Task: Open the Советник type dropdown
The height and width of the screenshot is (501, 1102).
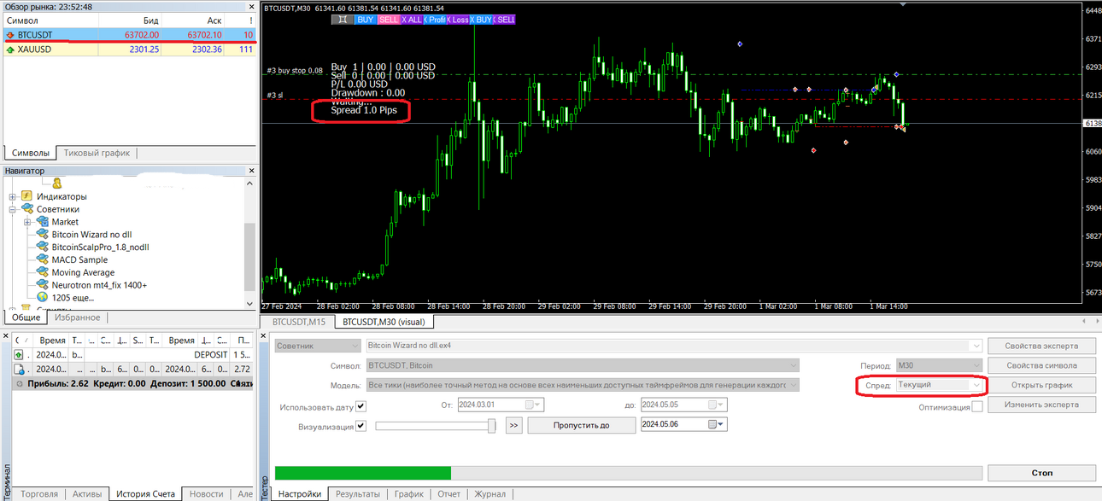Action: (x=318, y=346)
